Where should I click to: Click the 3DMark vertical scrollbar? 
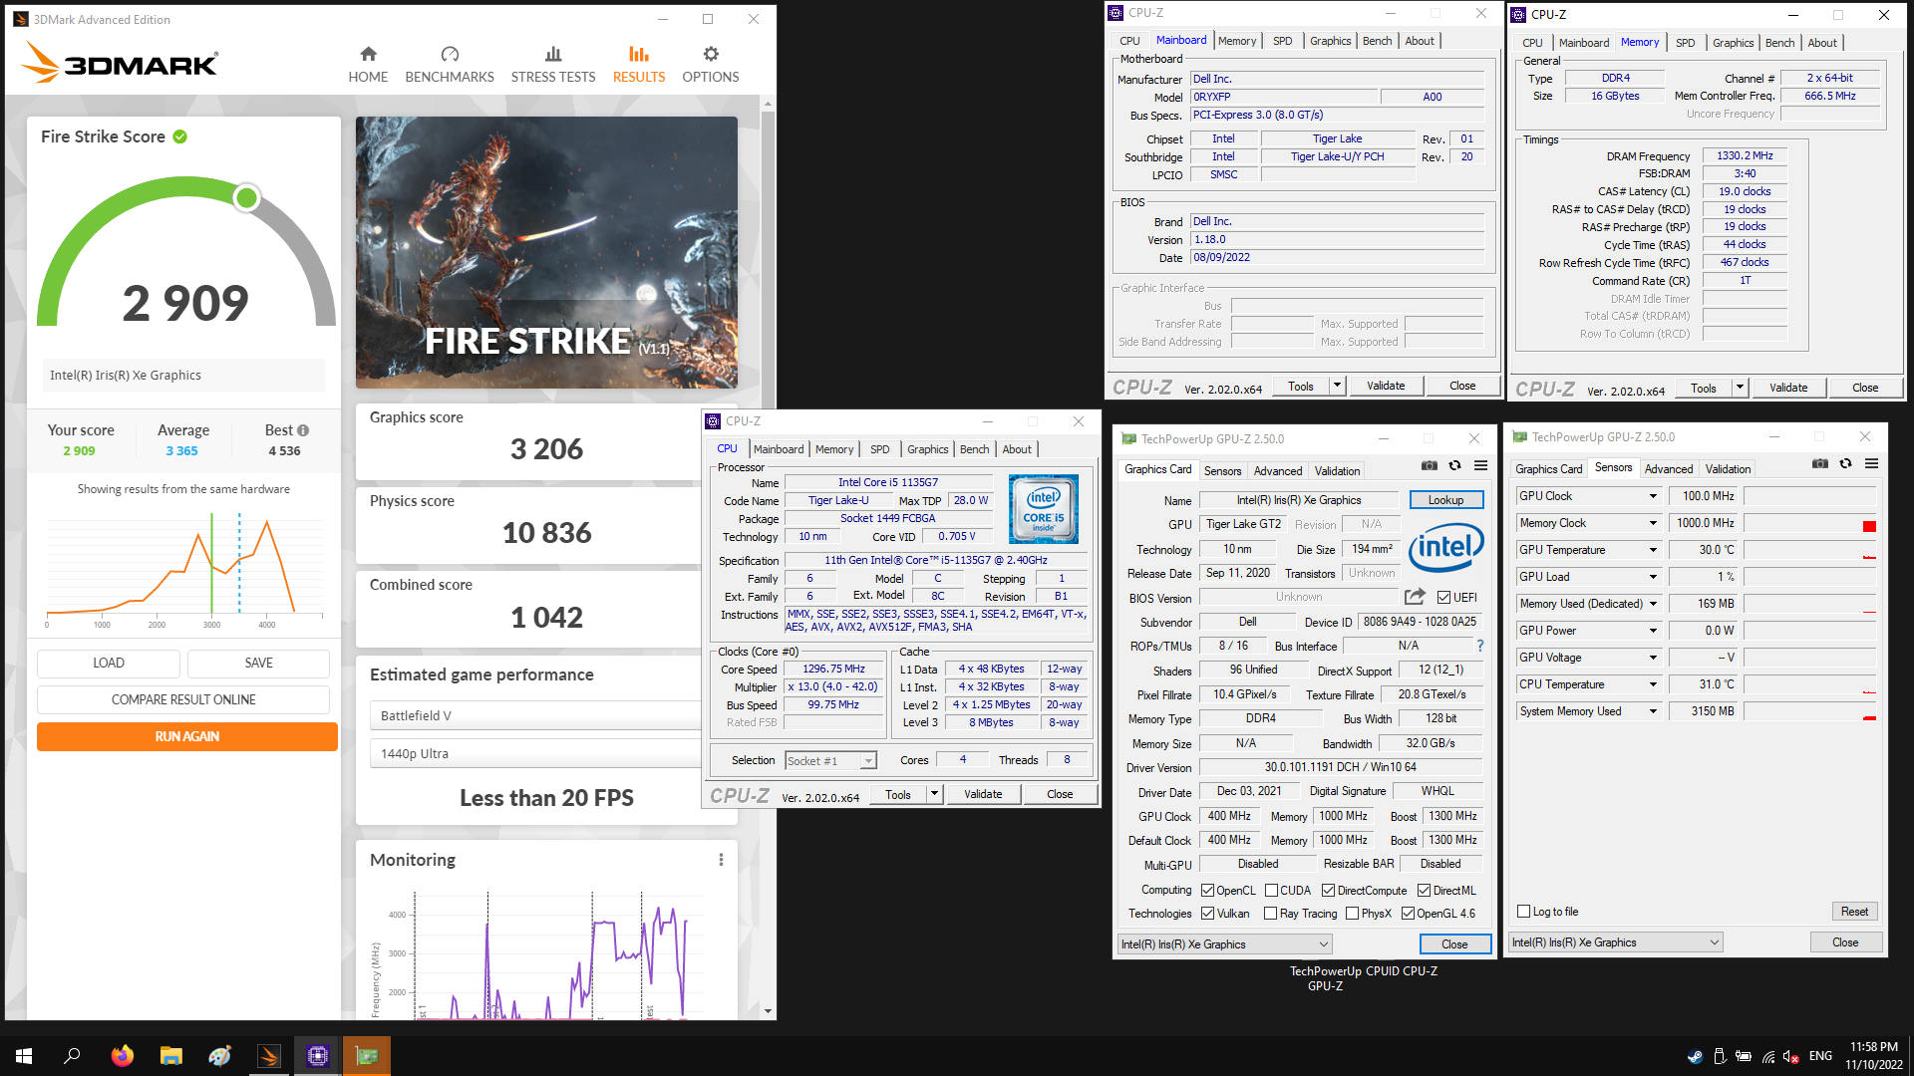768,558
